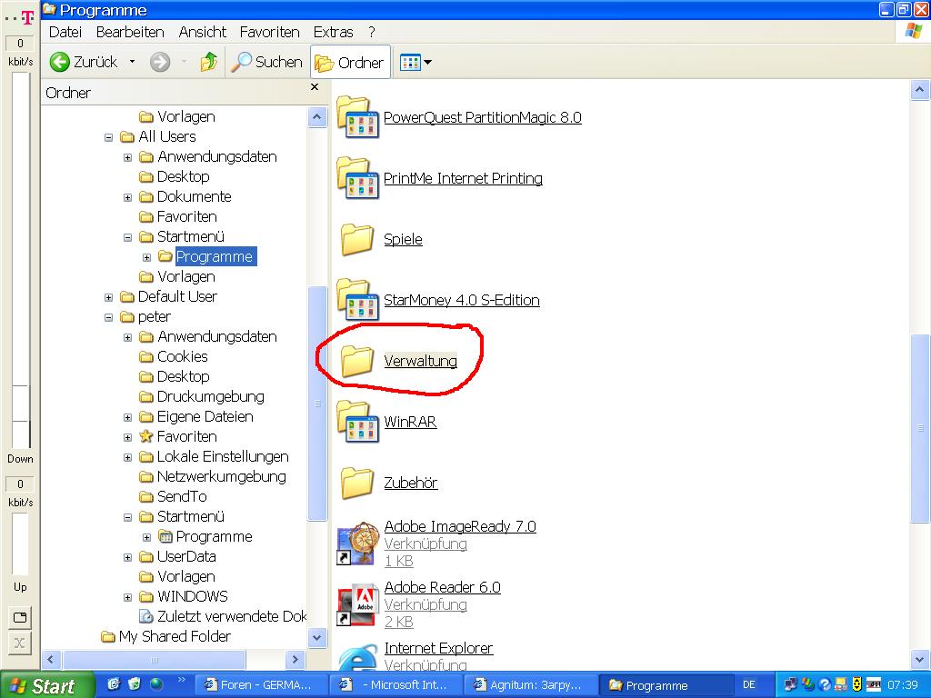The width and height of the screenshot is (931, 698).
Task: Open the Bearbeiten menu
Action: pos(130,32)
